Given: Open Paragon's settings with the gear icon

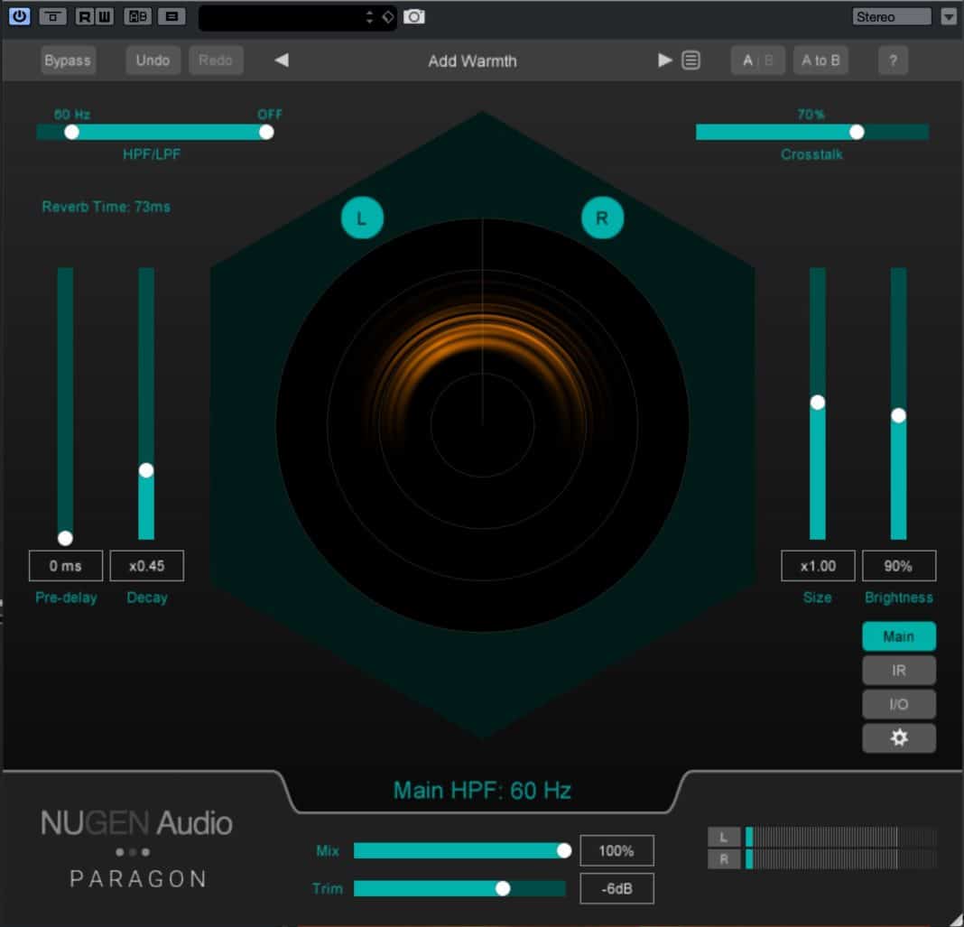Looking at the screenshot, I should [899, 737].
